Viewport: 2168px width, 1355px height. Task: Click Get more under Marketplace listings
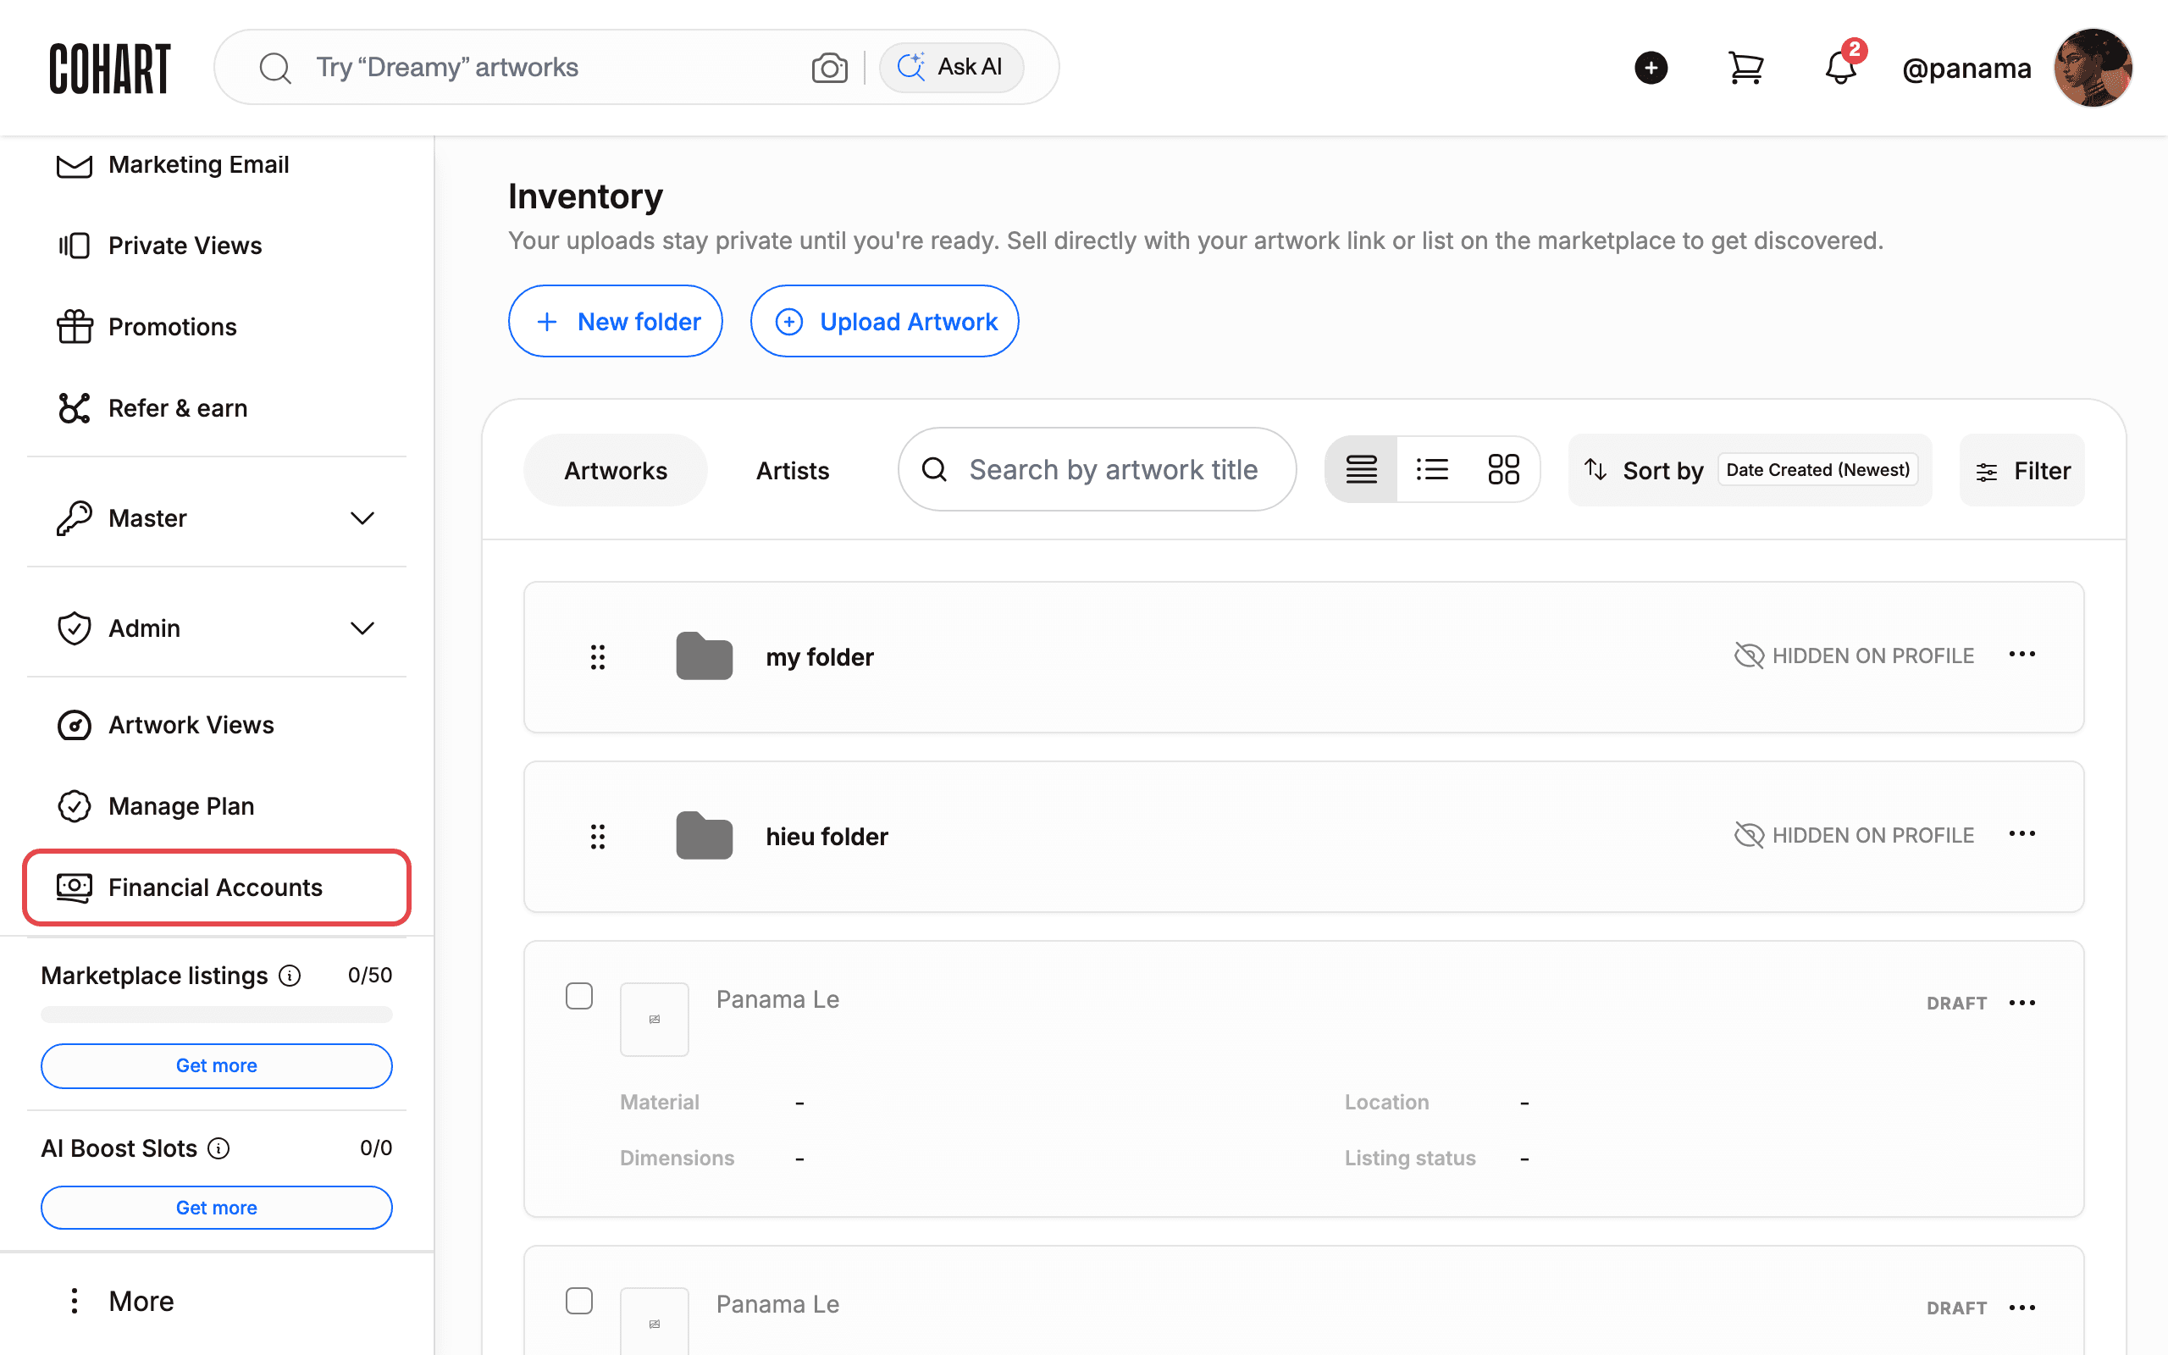tap(216, 1065)
